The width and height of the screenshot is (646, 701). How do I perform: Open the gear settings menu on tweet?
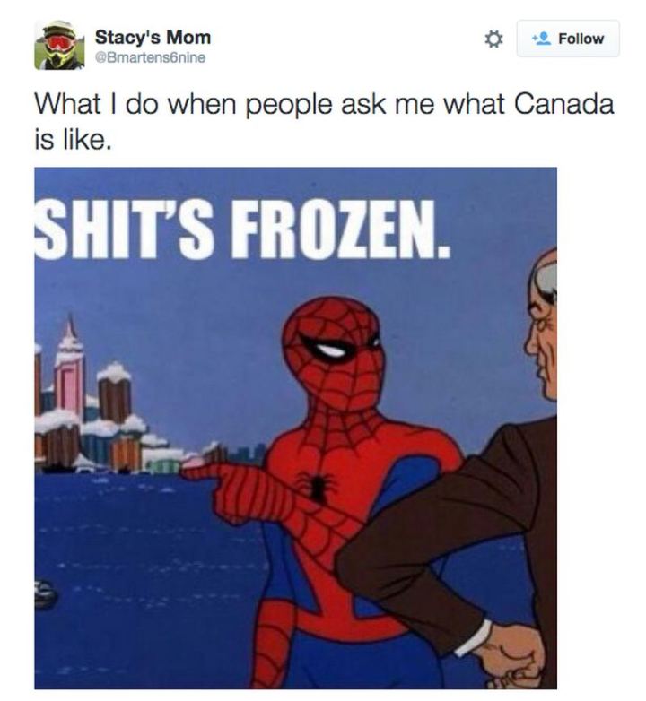point(493,39)
